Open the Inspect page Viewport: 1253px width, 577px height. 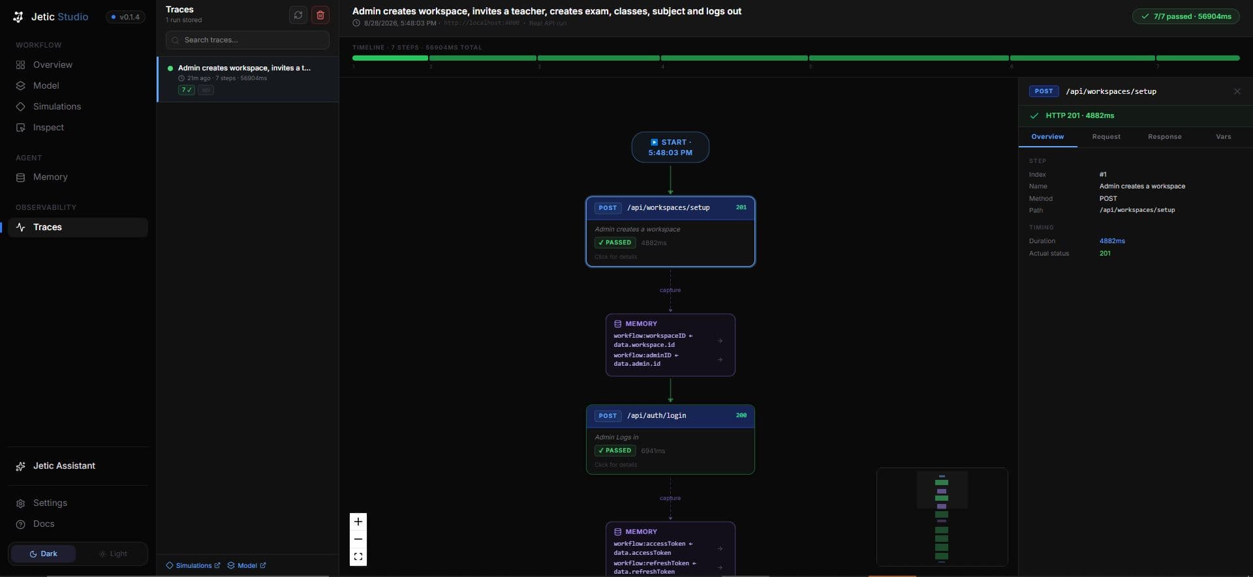pyautogui.click(x=78, y=127)
